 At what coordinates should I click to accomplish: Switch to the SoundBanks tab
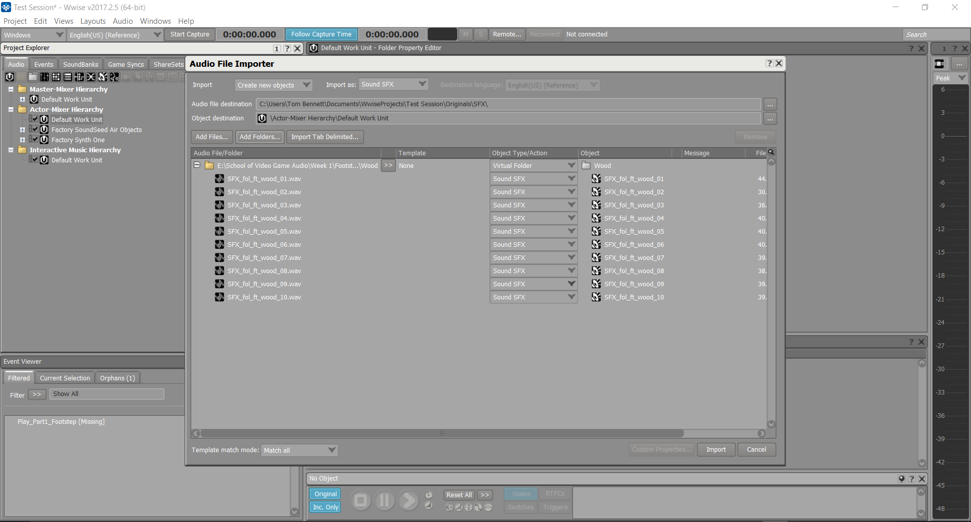click(80, 64)
